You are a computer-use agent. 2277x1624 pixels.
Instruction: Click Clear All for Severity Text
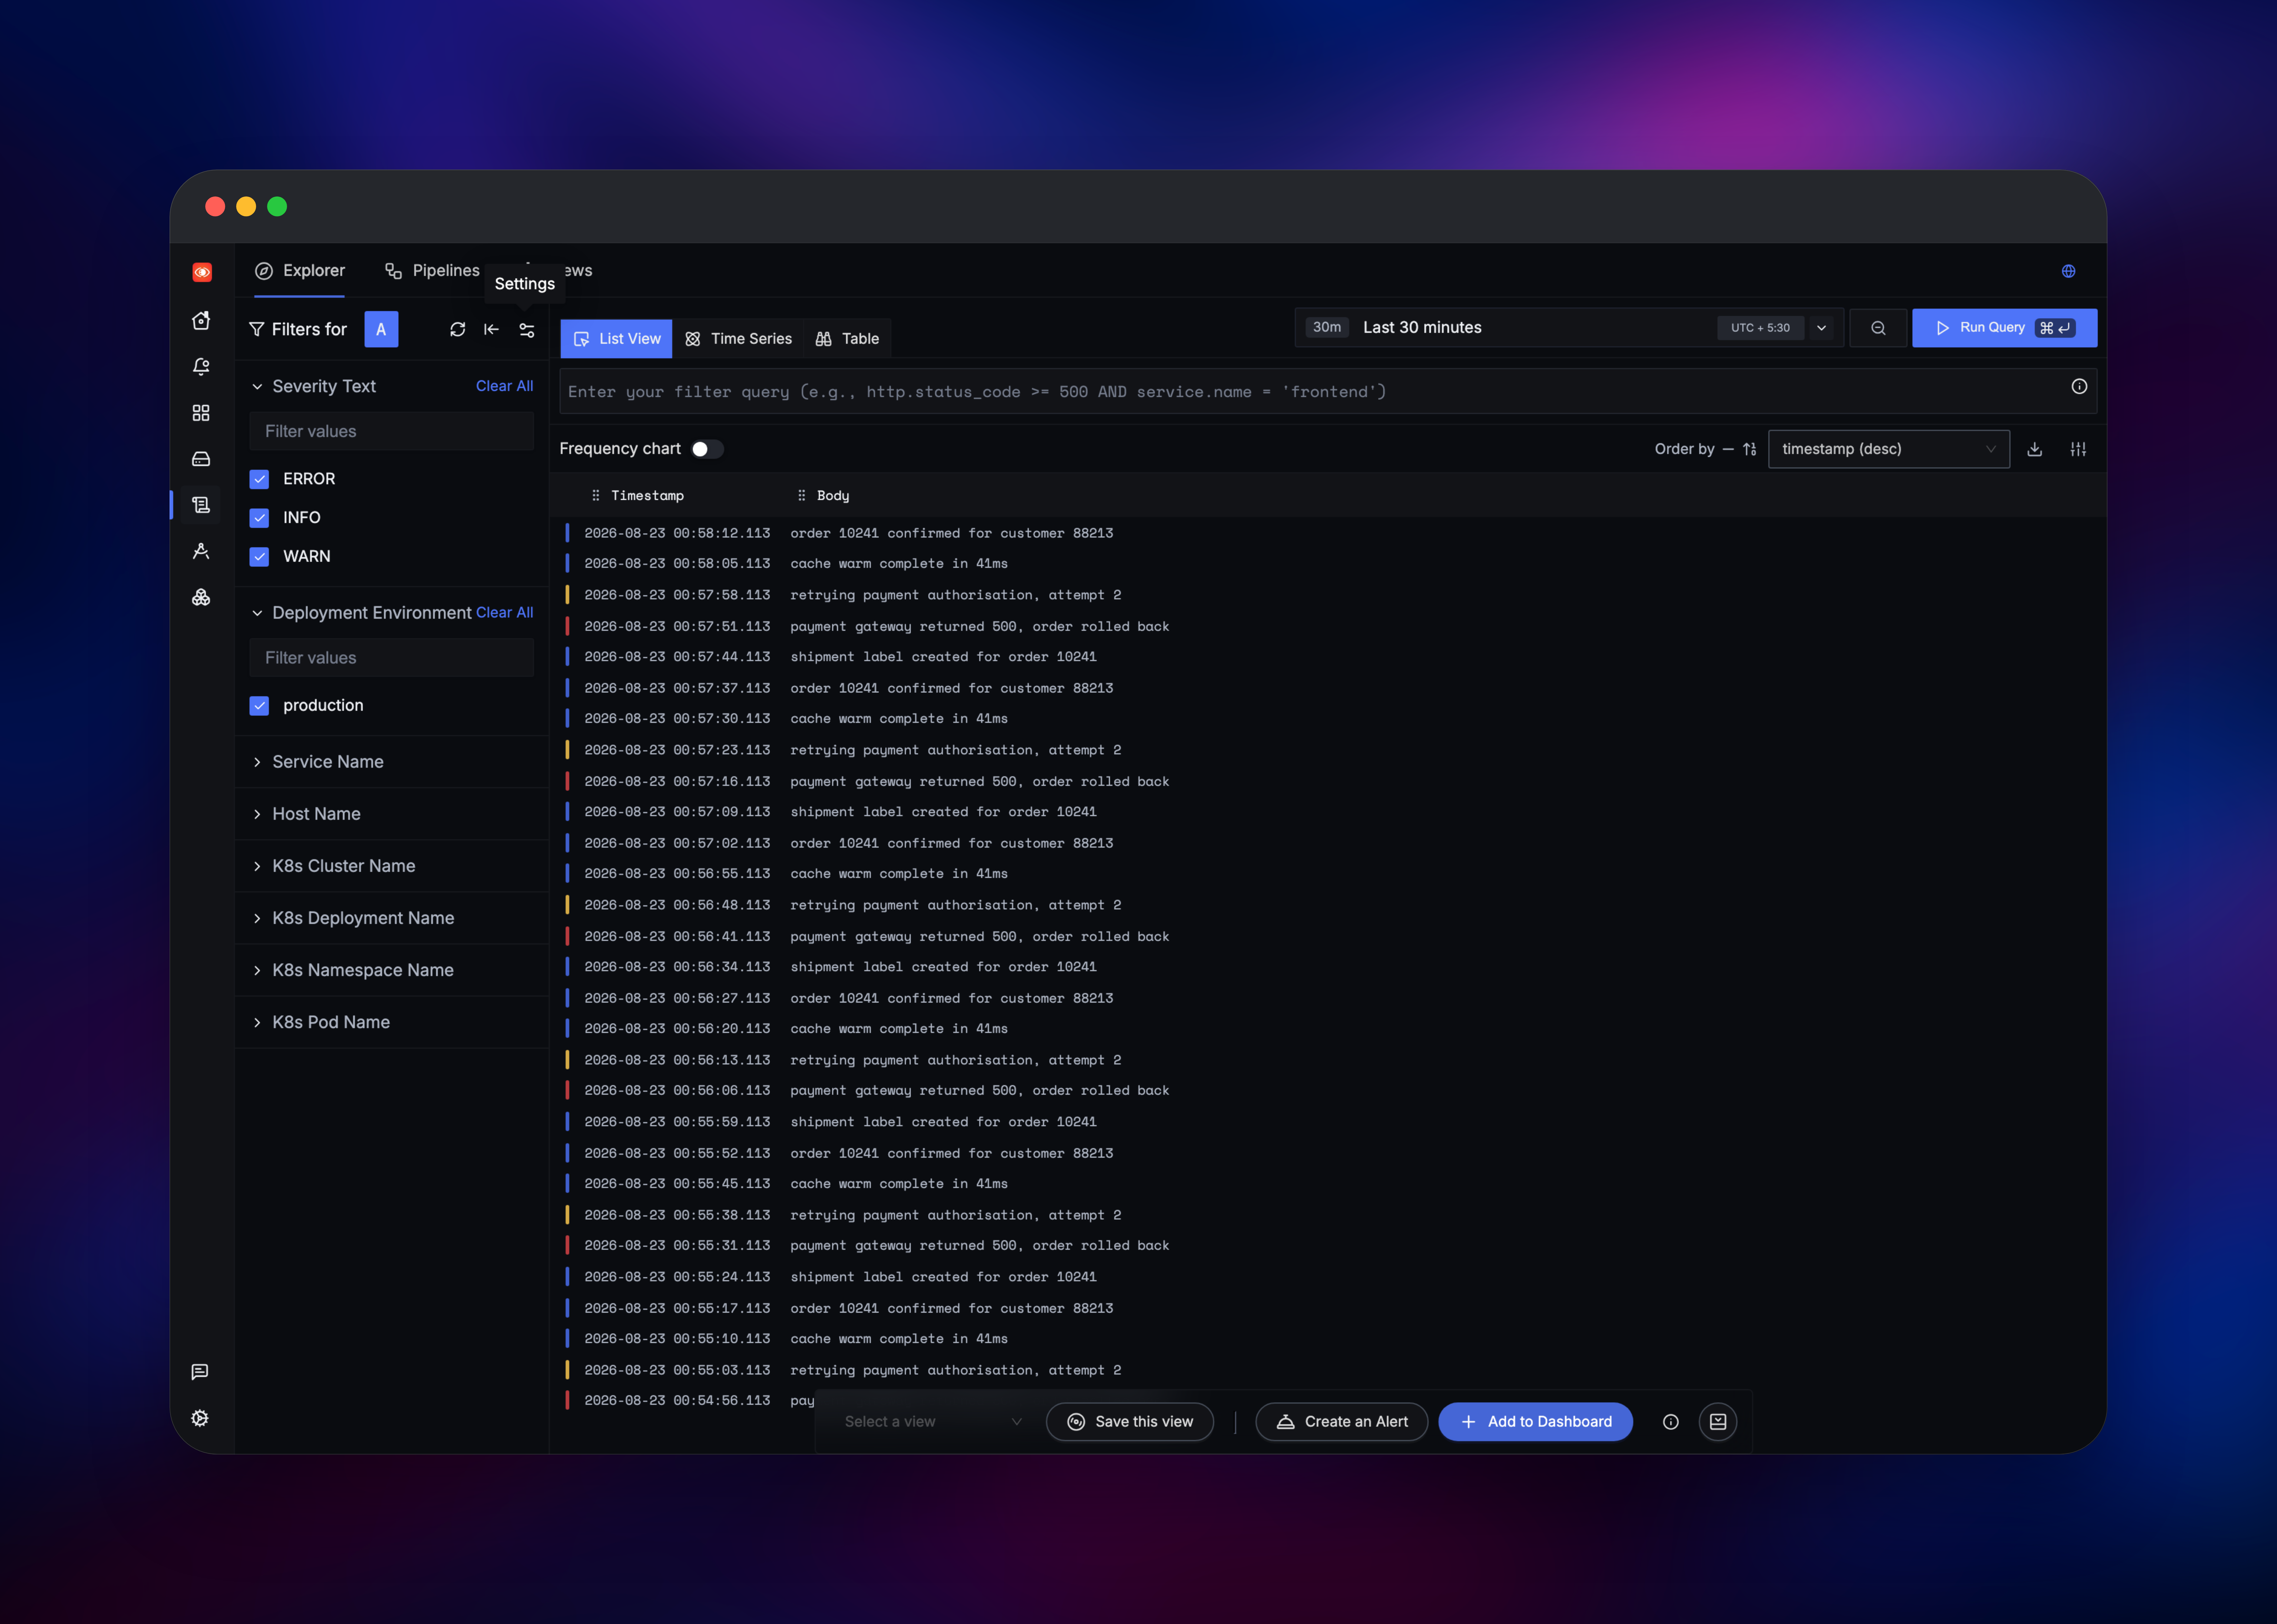[504, 386]
